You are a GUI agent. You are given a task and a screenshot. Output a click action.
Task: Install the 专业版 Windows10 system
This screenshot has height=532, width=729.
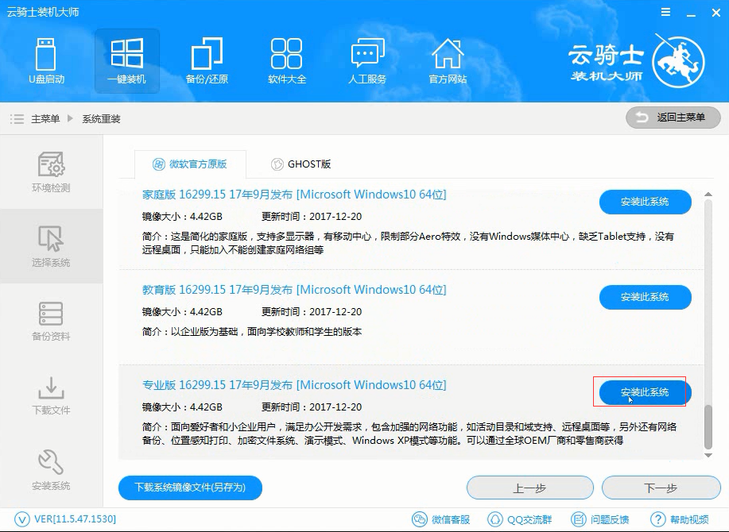click(645, 392)
